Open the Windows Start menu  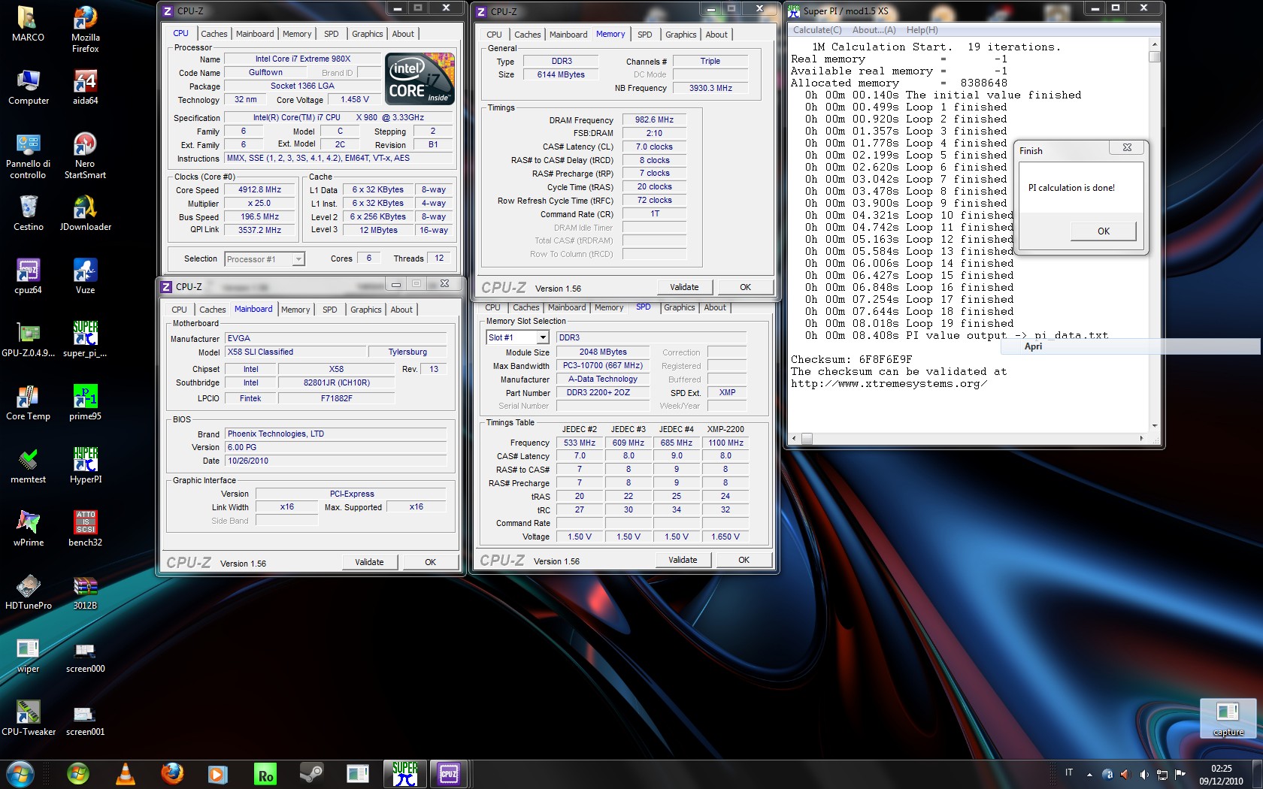point(20,773)
